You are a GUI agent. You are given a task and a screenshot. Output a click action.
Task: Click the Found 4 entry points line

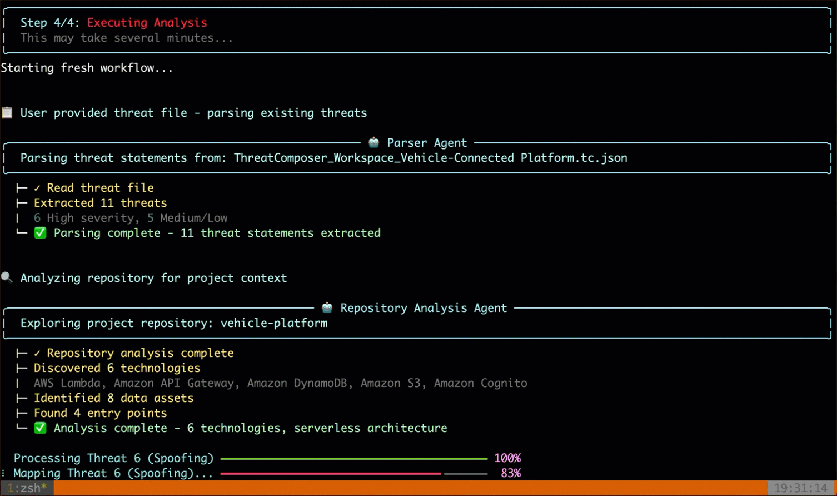coord(100,413)
